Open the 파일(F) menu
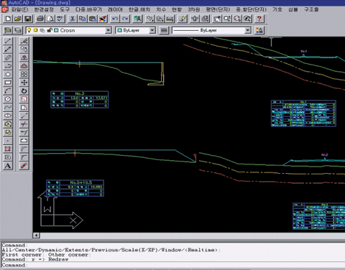 [x=19, y=9]
